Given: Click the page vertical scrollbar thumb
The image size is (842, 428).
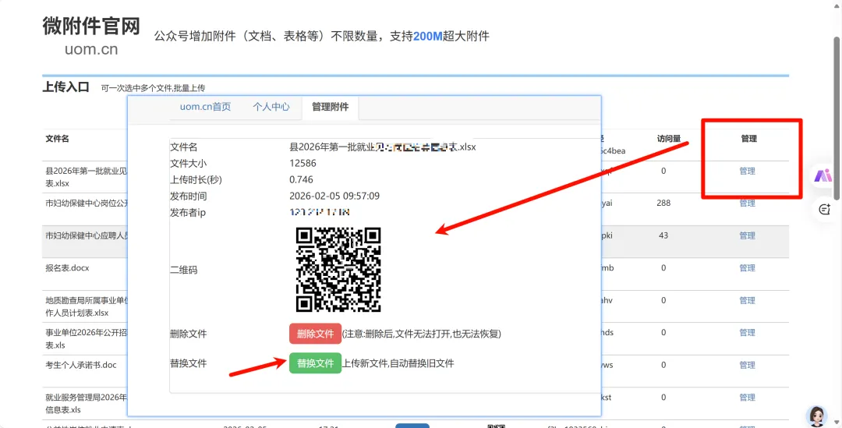Looking at the screenshot, I should coord(837,118).
